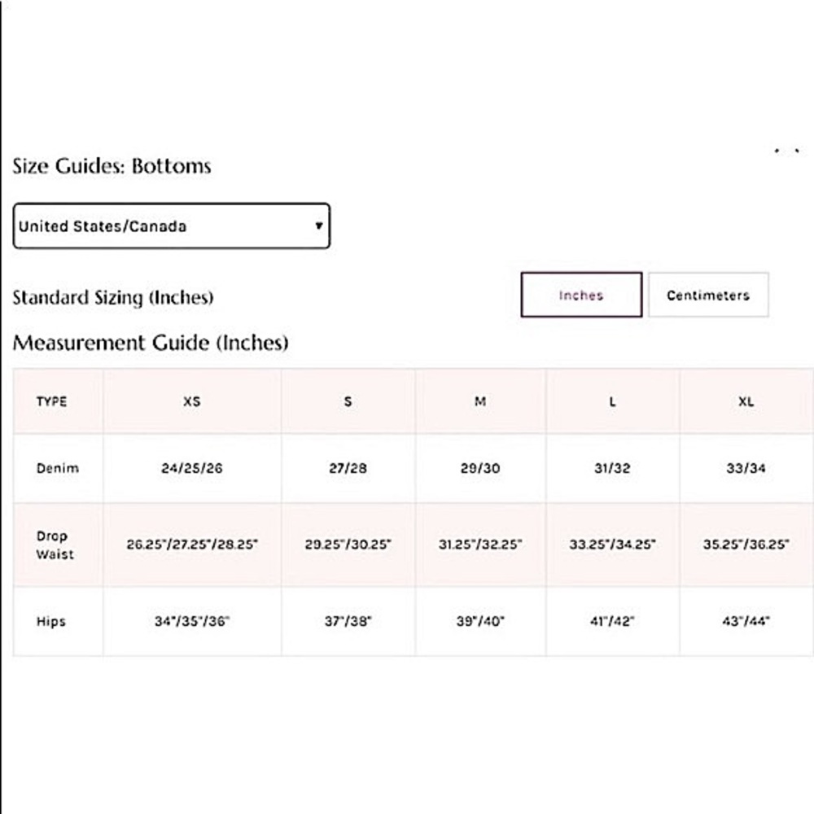
Task: Click the XL size column header
Action: click(746, 401)
